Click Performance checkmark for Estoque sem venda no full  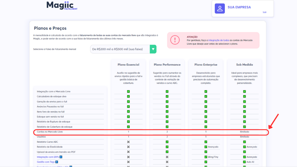point(167,117)
